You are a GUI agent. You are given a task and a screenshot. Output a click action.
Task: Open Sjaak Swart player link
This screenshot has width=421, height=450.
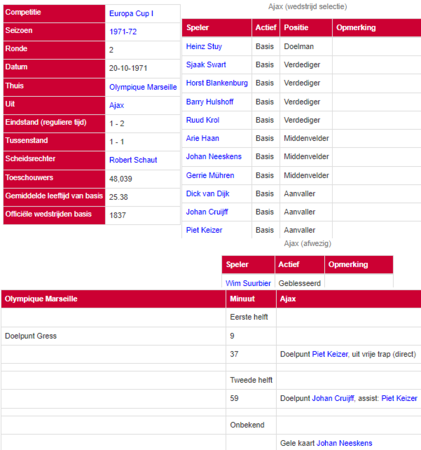click(206, 64)
